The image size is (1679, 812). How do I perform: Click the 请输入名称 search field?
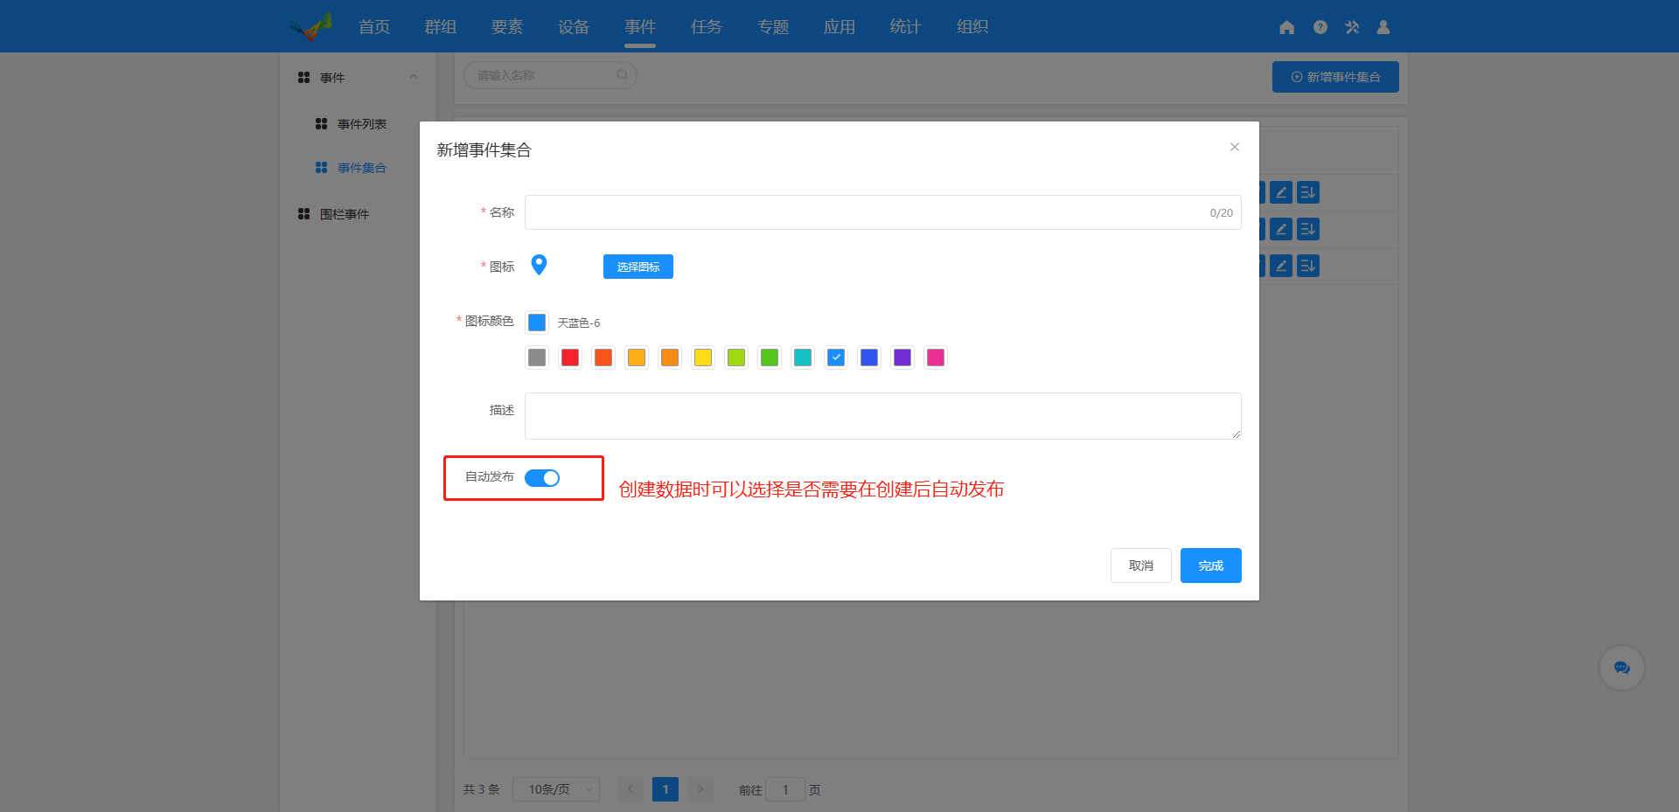[550, 75]
